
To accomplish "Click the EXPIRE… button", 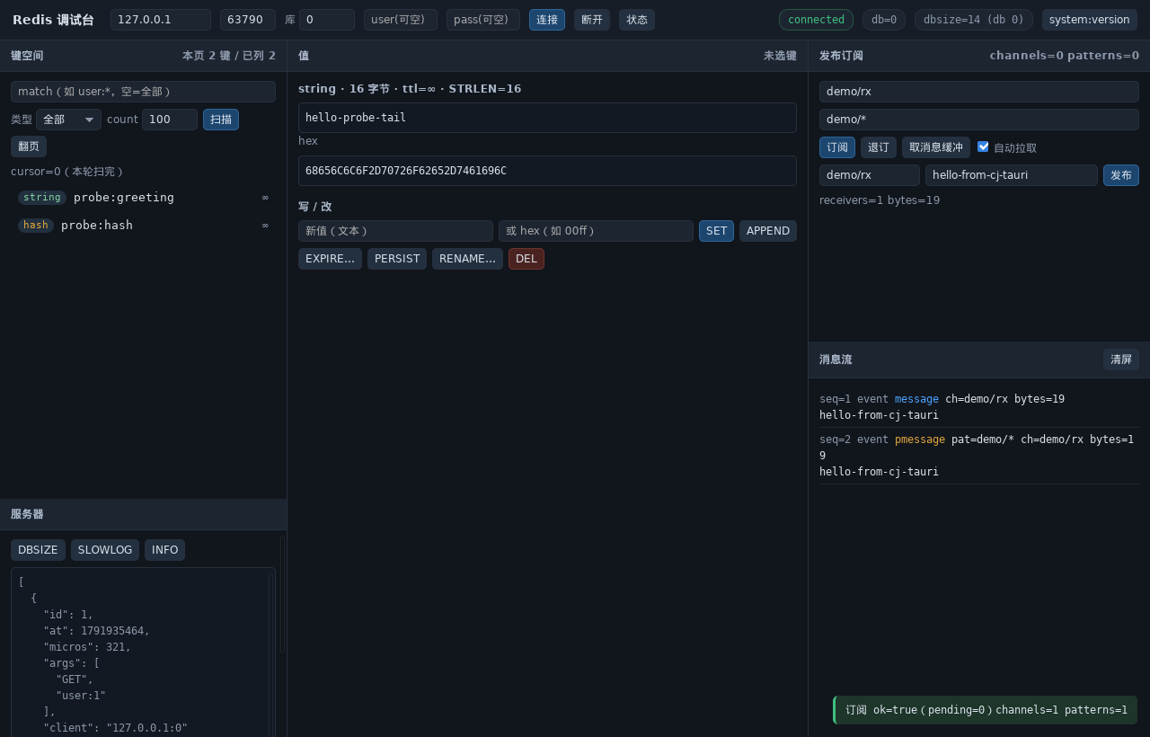I will pos(330,259).
